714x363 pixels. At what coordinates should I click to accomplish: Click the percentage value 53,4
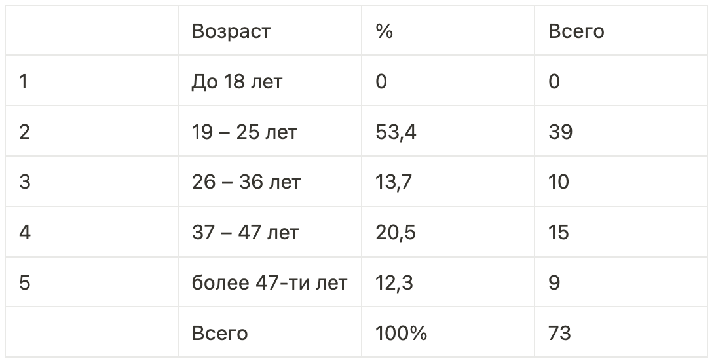point(396,132)
